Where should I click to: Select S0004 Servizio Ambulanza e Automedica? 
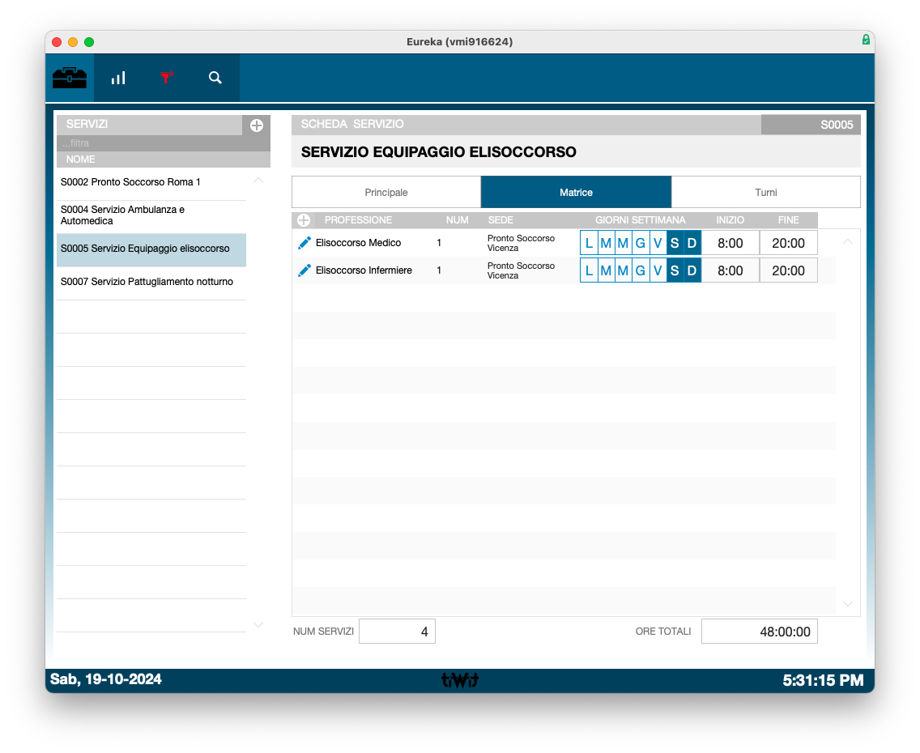click(151, 215)
